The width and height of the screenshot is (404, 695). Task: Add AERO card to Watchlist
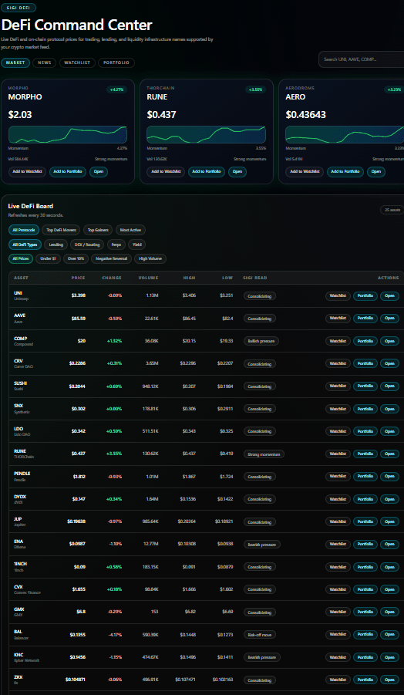[x=305, y=171]
